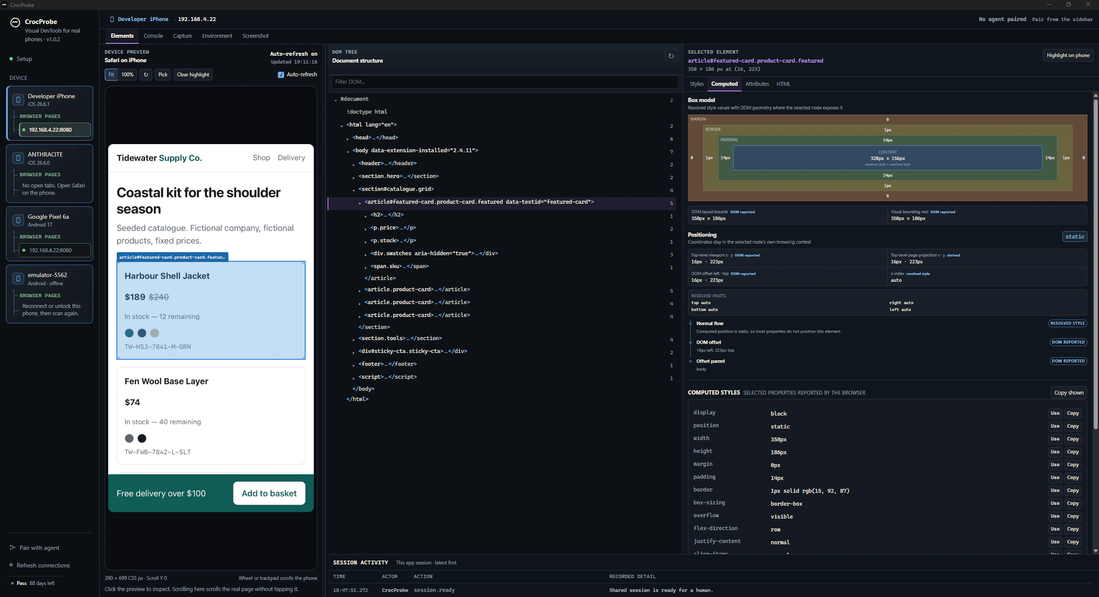Select Fit zoom mode
The image size is (1099, 597).
pyautogui.click(x=111, y=75)
